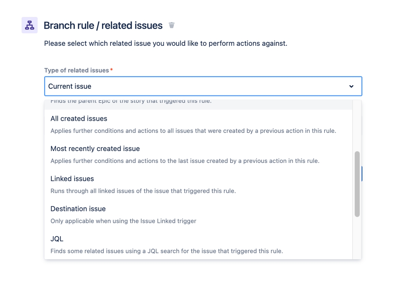Viewport: 394px width, 282px height.
Task: Click the 'Type of related issues' label
Action: click(x=77, y=70)
